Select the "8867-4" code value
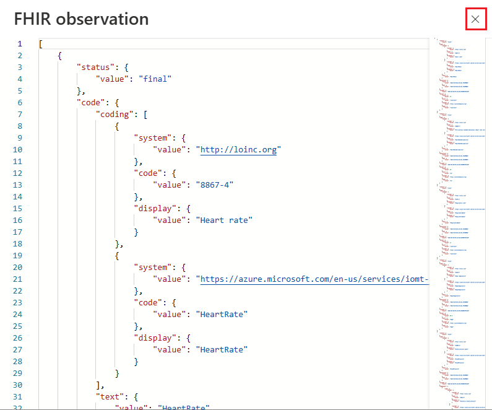Image resolution: width=492 pixels, height=410 pixels. click(215, 185)
